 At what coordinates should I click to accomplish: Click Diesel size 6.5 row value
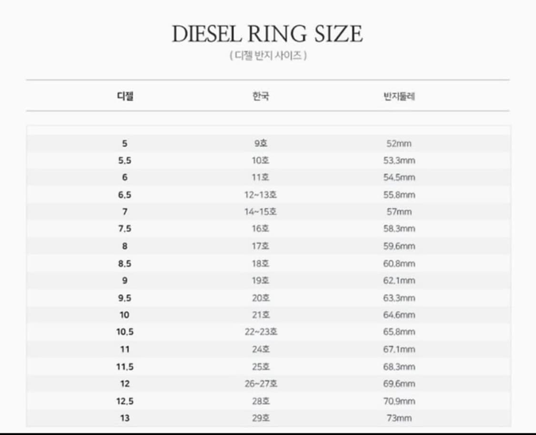pos(125,195)
